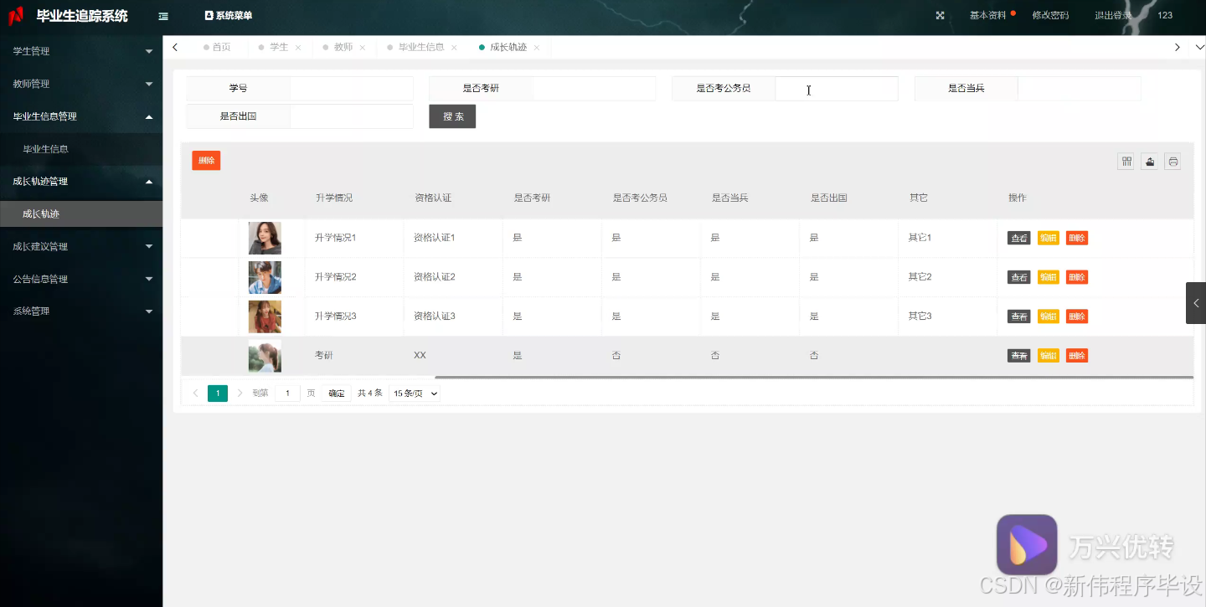This screenshot has width=1206, height=607.
Task: Close the 成长轨迹 tab
Action: (537, 48)
